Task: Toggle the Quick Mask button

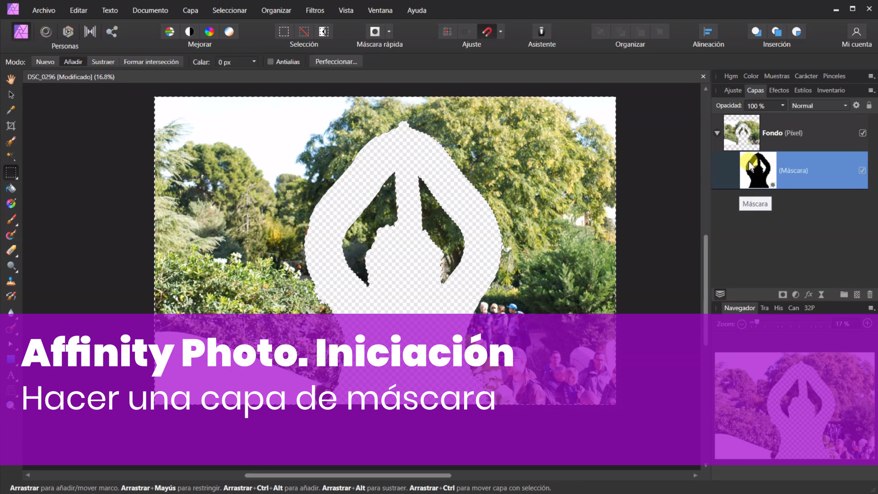Action: pyautogui.click(x=375, y=32)
